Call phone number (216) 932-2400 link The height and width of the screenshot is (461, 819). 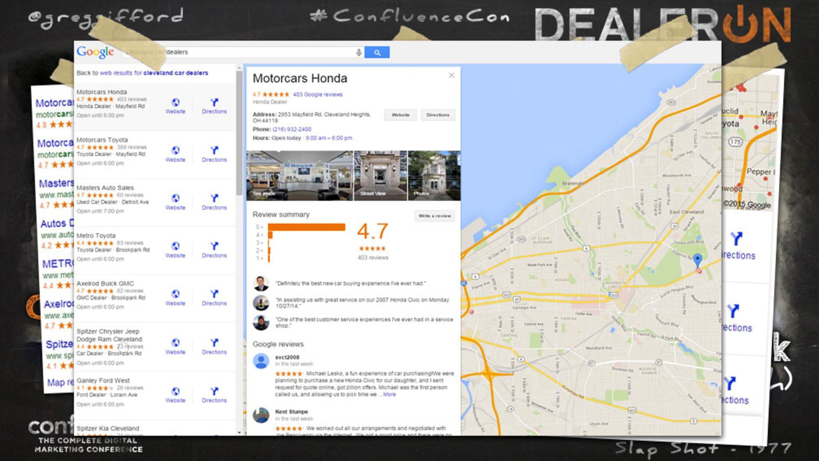pyautogui.click(x=292, y=129)
